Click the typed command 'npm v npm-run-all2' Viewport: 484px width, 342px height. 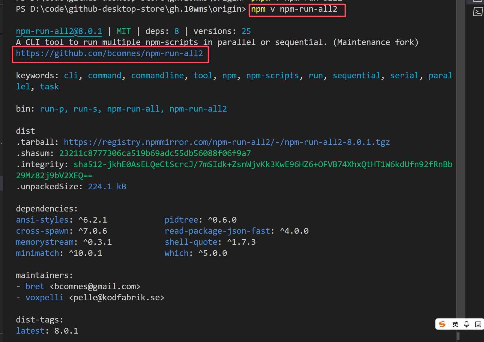click(x=294, y=9)
